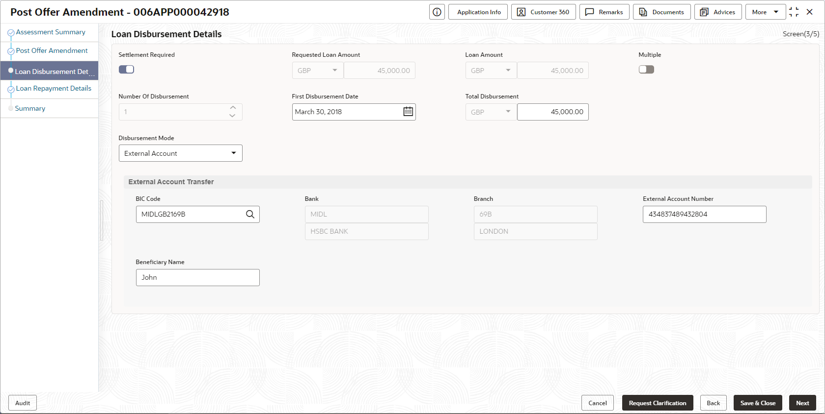Click the Back button
This screenshot has height=414, width=825.
pos(714,403)
